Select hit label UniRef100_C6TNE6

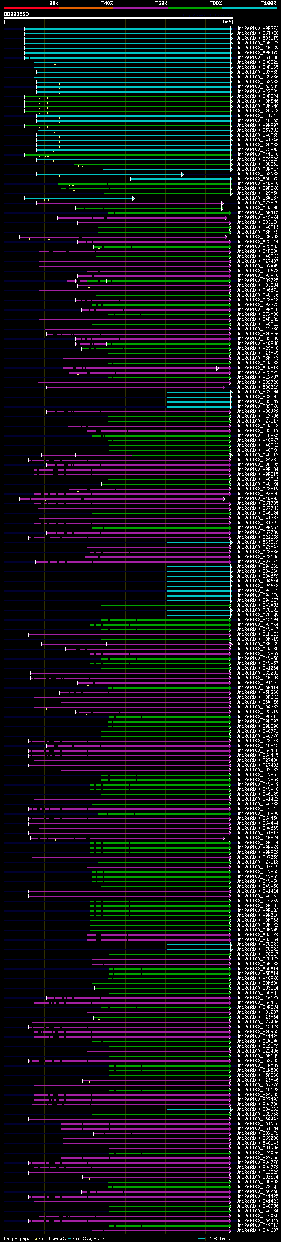tap(257, 1124)
